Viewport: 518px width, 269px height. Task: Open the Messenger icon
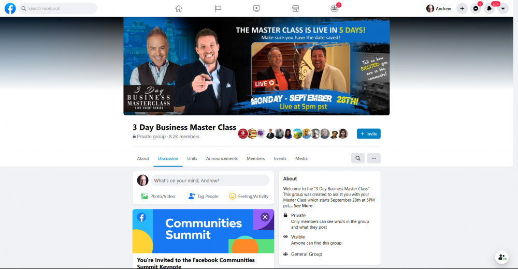point(476,9)
